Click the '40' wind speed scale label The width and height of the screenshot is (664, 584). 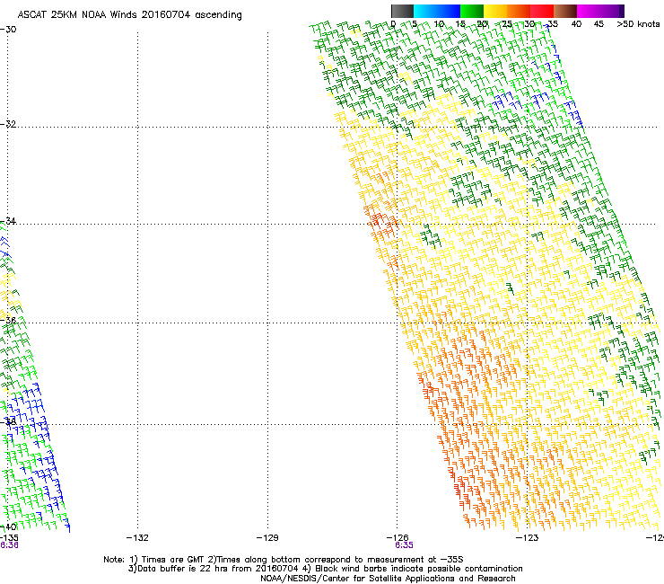point(576,24)
